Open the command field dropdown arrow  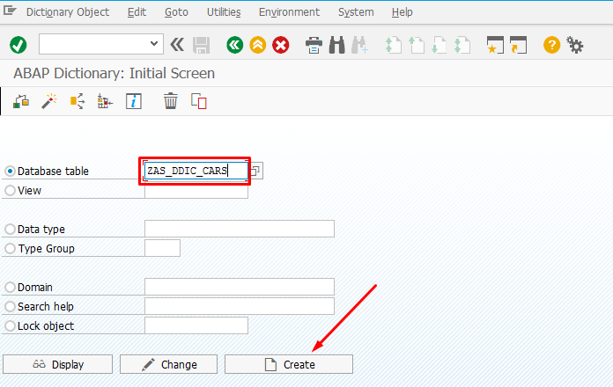pos(154,44)
